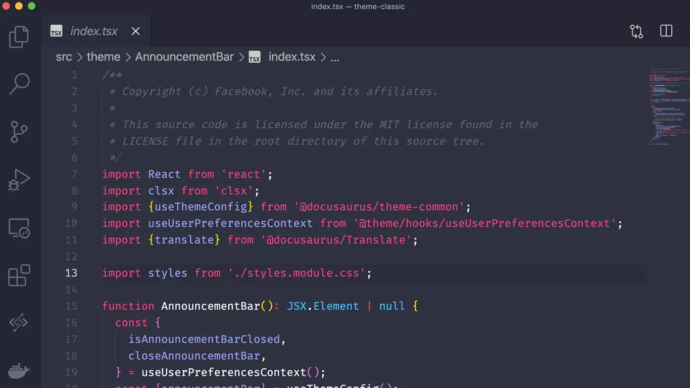
Task: Close the index.tsx editor tab
Action: tap(135, 31)
